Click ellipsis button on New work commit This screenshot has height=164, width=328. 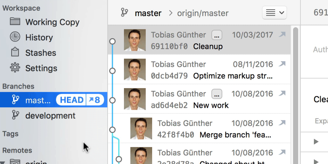coord(217,94)
